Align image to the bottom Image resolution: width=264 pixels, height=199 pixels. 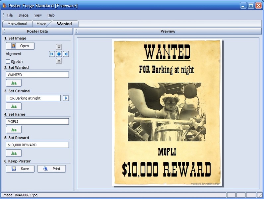(x=59, y=61)
